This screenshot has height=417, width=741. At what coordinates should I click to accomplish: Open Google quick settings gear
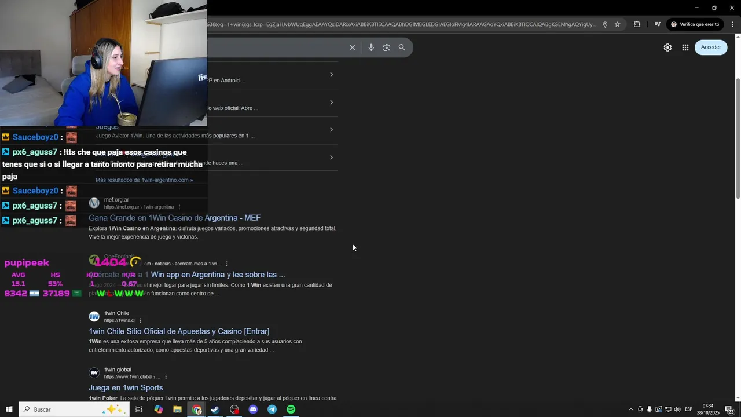click(667, 47)
